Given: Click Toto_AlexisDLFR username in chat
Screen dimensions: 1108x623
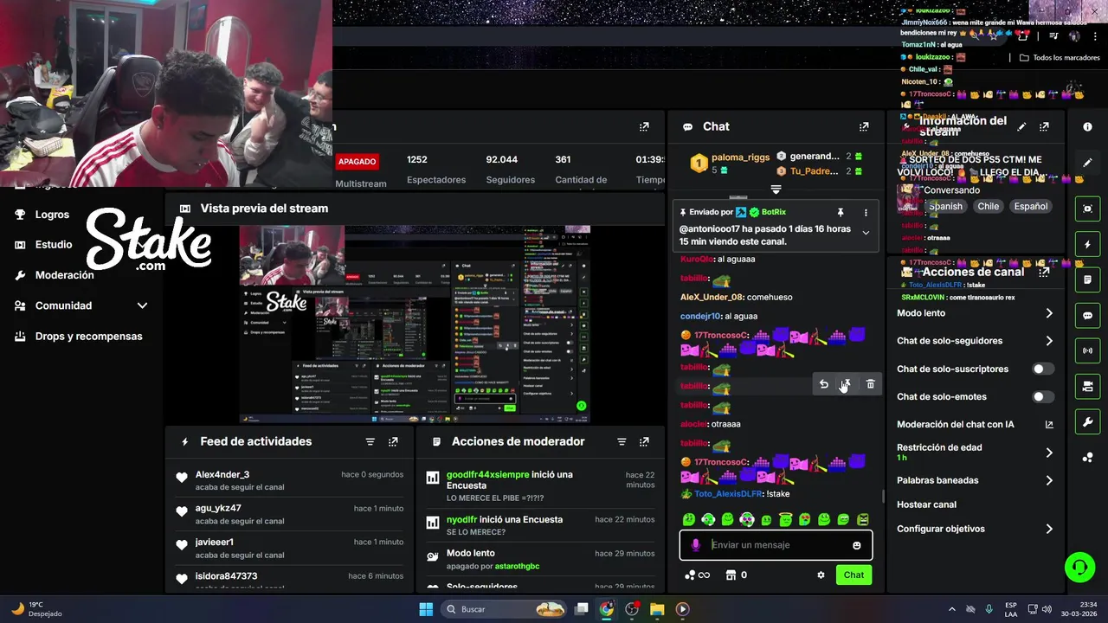Looking at the screenshot, I should click(729, 493).
